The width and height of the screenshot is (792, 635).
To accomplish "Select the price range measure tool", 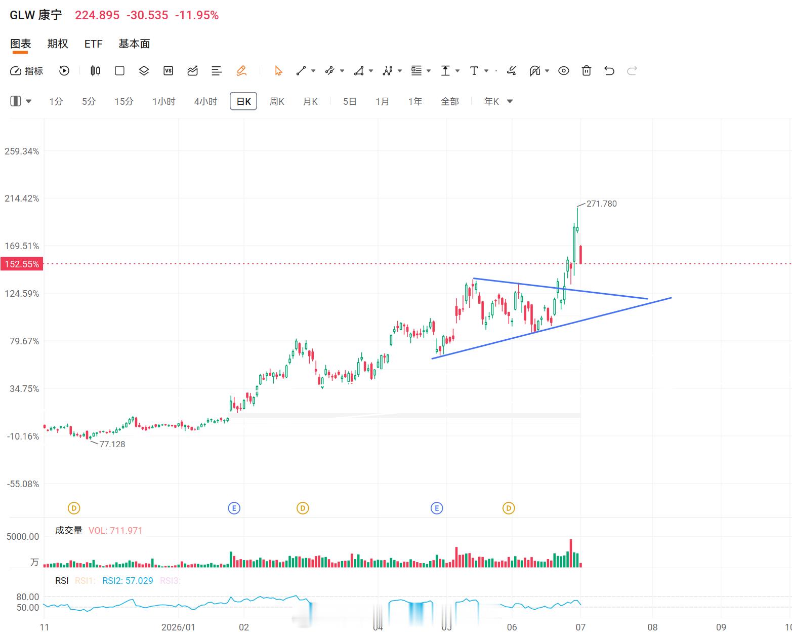I will click(x=445, y=71).
